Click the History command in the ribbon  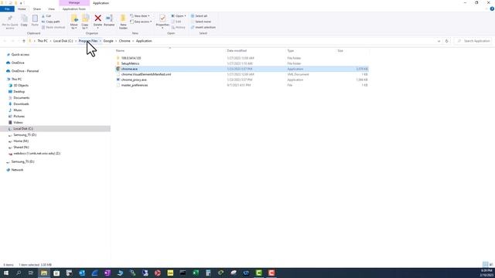click(179, 28)
